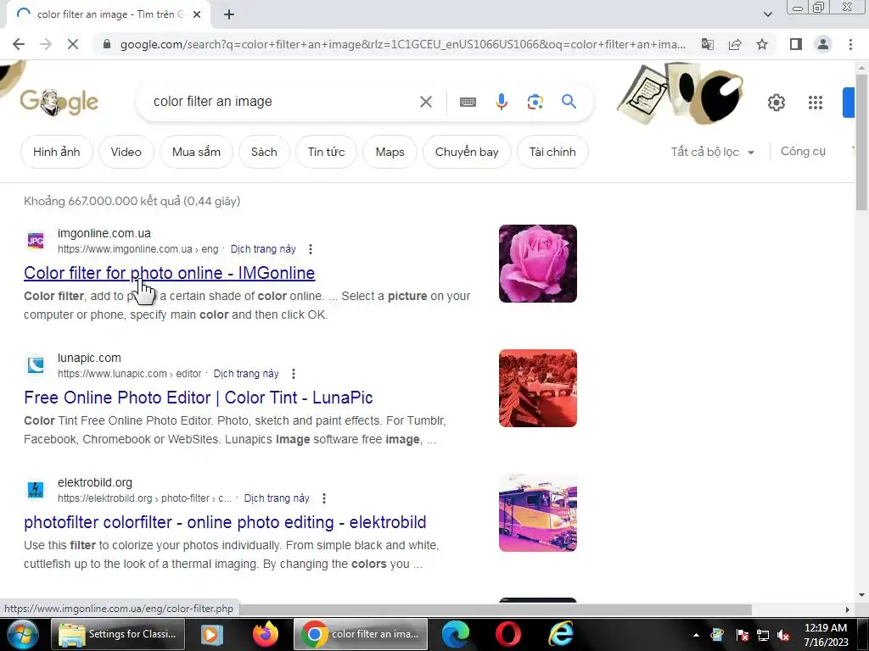This screenshot has width=869, height=651.
Task: Click the Google doodle logo
Action: [59, 102]
